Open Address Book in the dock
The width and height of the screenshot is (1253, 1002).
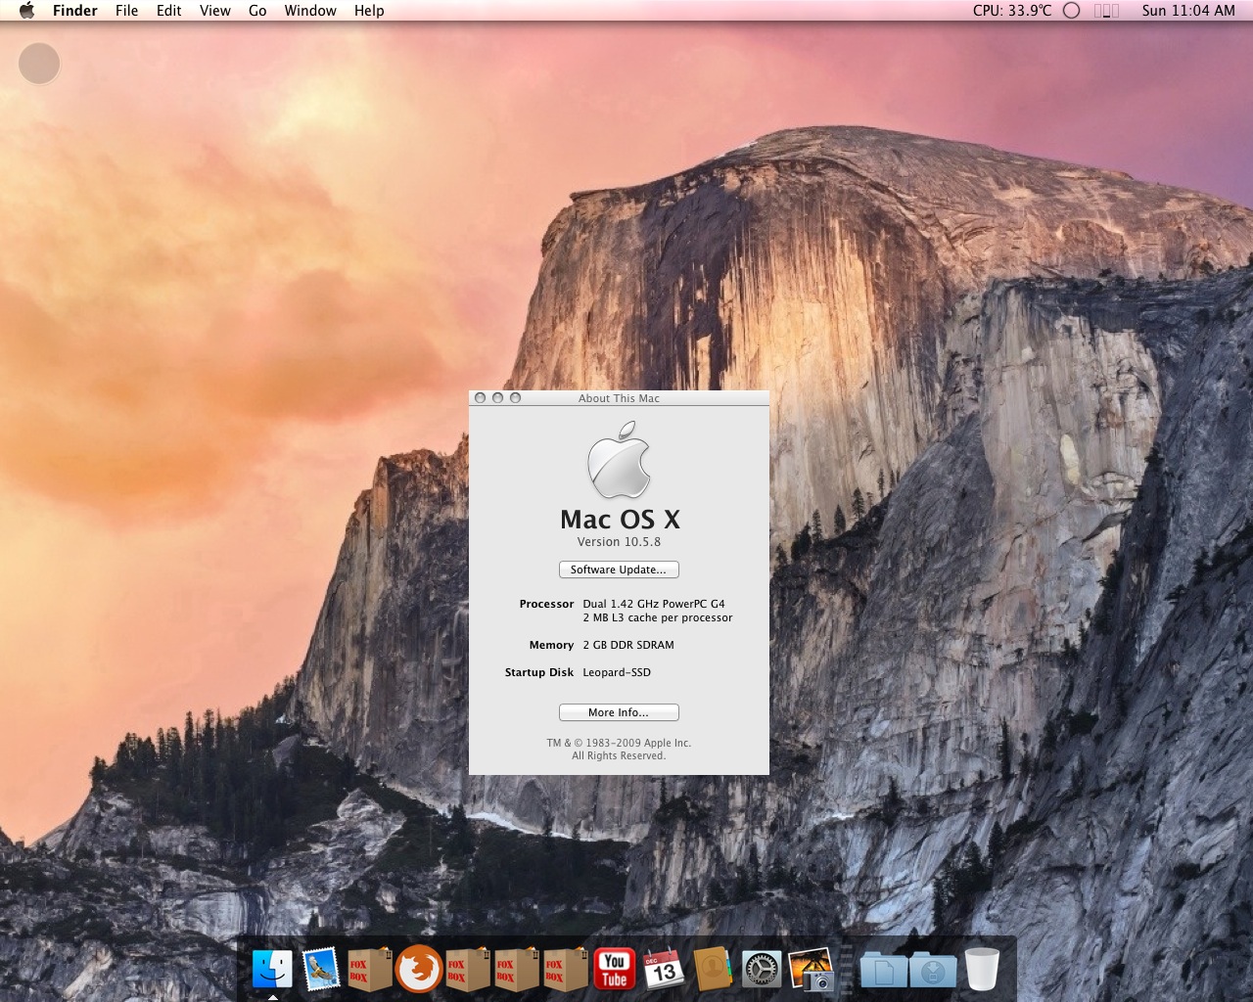tap(713, 969)
